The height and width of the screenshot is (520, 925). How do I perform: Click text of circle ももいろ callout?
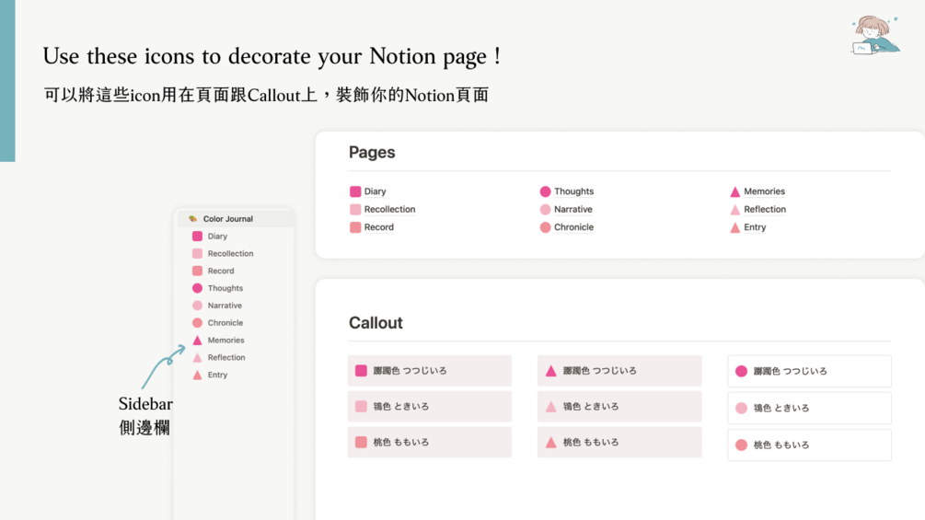(x=781, y=445)
